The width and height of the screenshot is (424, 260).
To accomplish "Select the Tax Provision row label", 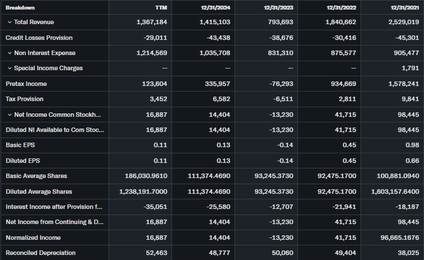I will click(x=24, y=99).
